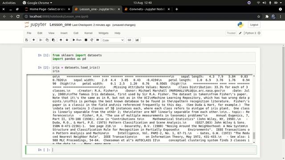Click the address bar URL
Image resolution: width=285 pixels, height=160 pixels.
click(59, 16)
